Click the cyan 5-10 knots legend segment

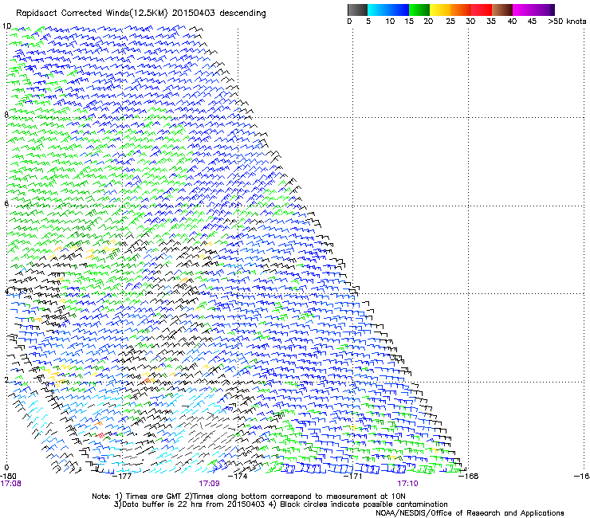pyautogui.click(x=378, y=10)
